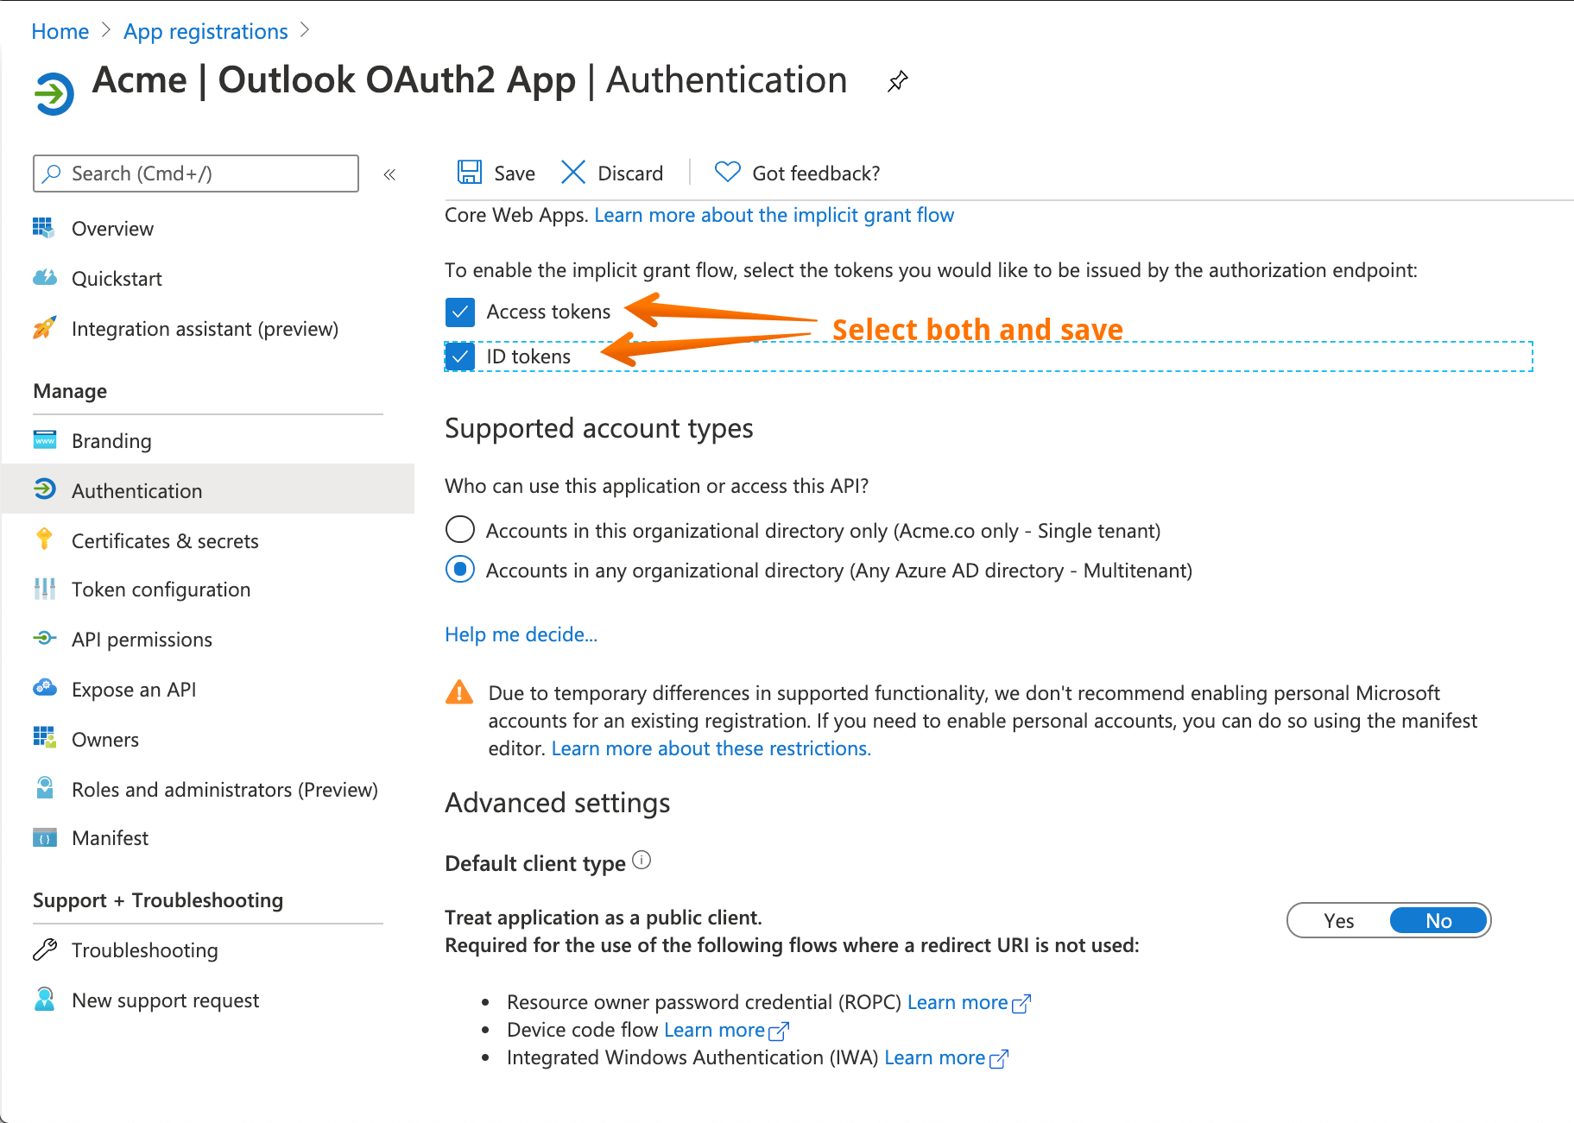Open API permissions from the sidebar icon
The height and width of the screenshot is (1123, 1574).
pos(44,639)
